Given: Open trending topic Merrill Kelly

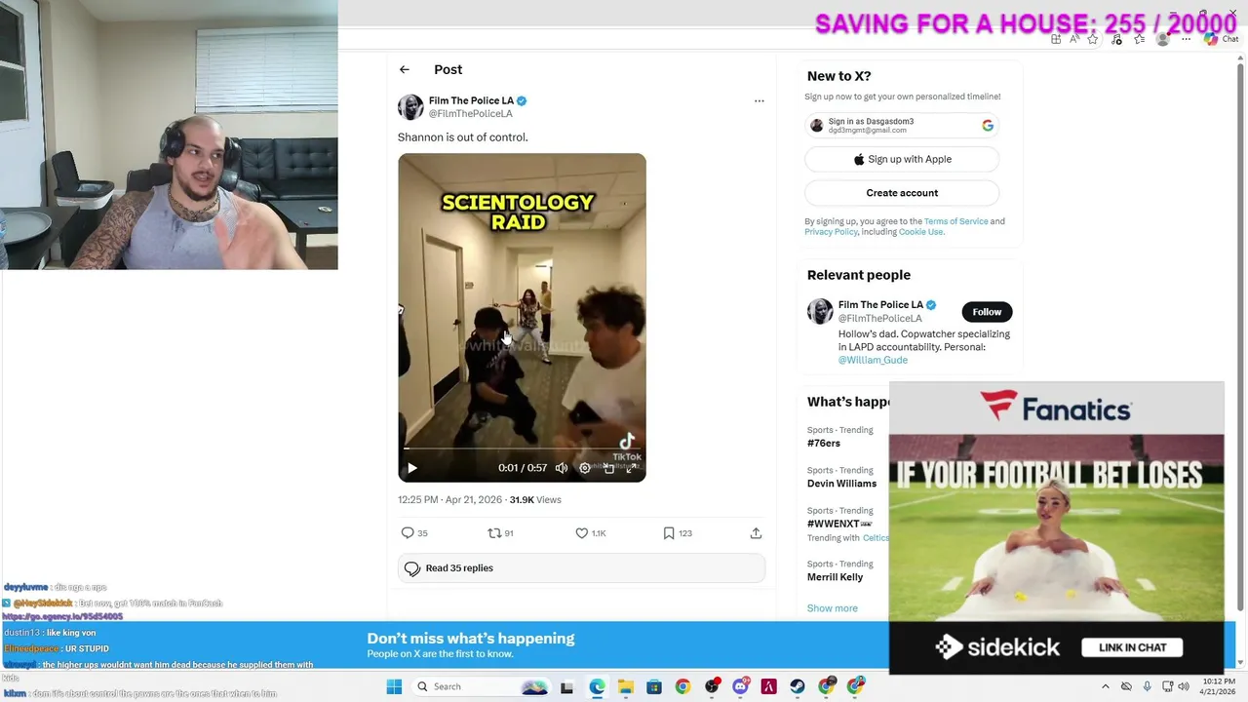Looking at the screenshot, I should click(x=835, y=577).
